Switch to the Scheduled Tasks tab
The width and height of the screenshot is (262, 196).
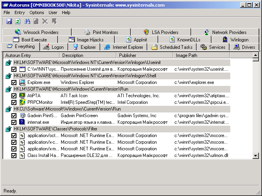(x=172, y=47)
